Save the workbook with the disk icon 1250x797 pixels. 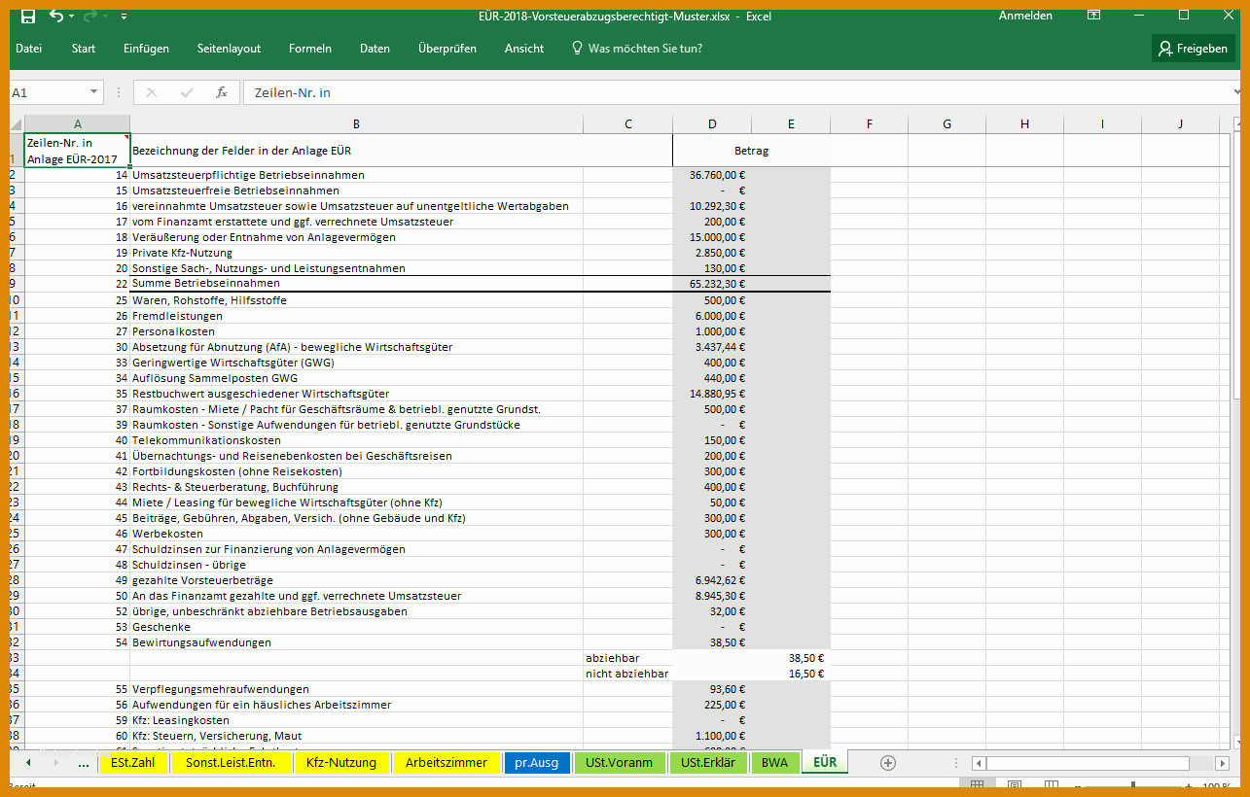tap(27, 16)
